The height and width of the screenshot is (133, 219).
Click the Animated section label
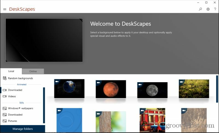pos(22,84)
